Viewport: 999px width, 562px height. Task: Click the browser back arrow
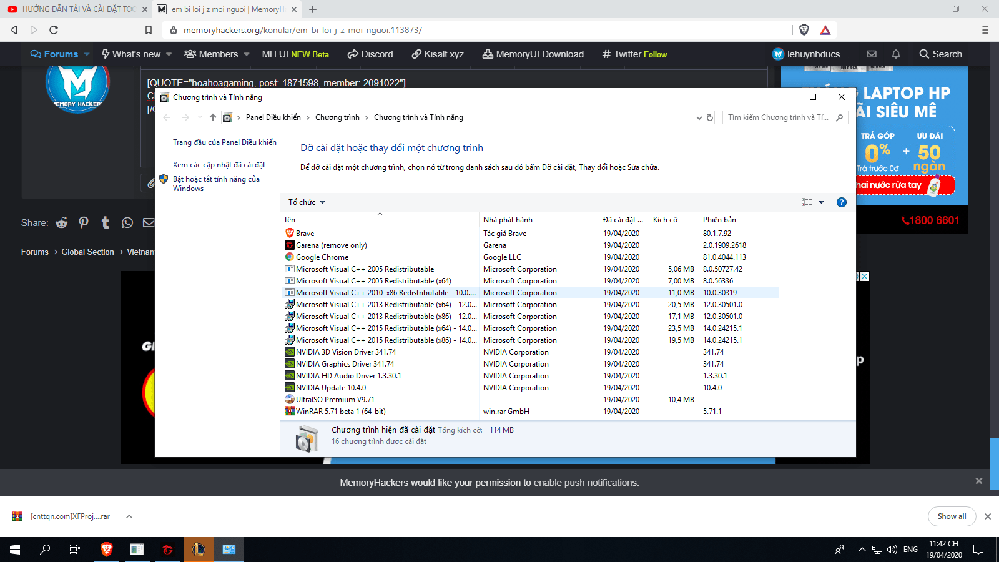tap(14, 30)
